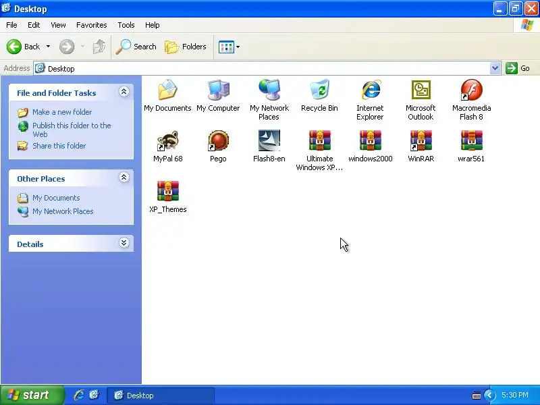Click the grayed Forward arrow button
The image size is (540, 405).
point(67,47)
